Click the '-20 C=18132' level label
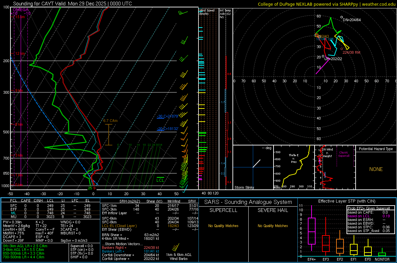This screenshot has height=263, width=397. coord(167,129)
